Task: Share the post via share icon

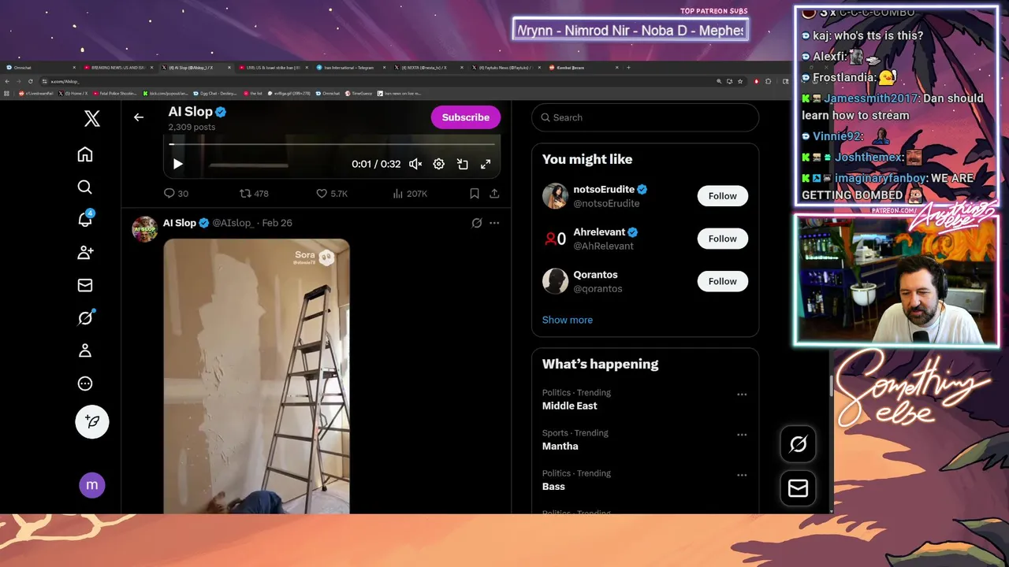Action: pyautogui.click(x=494, y=193)
